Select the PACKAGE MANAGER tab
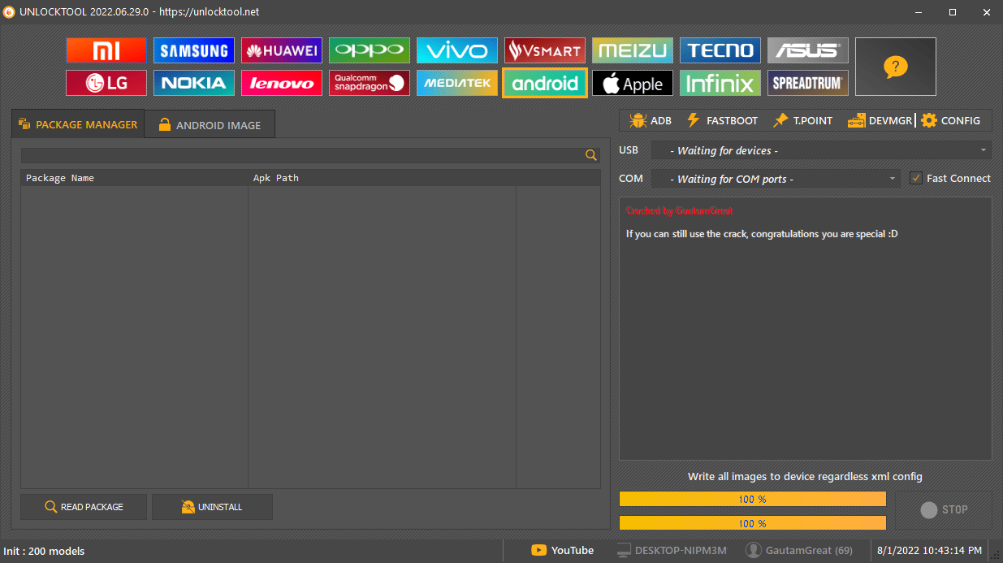The height and width of the screenshot is (563, 1003). (77, 124)
